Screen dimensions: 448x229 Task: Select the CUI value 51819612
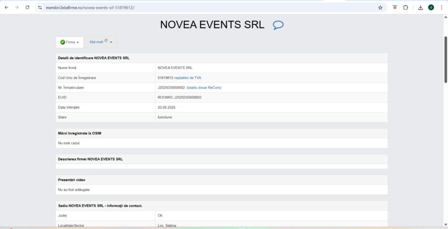coord(165,78)
